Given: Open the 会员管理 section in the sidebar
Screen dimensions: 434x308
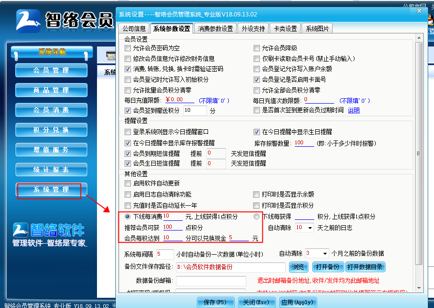Looking at the screenshot, I should tap(51, 70).
